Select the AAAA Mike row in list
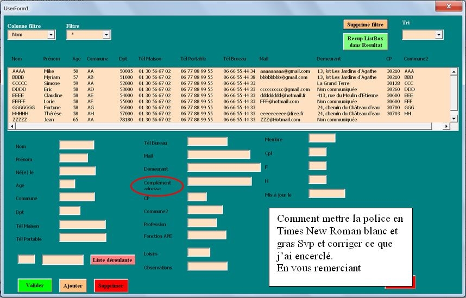This screenshot has height=298, width=466. tap(163, 71)
